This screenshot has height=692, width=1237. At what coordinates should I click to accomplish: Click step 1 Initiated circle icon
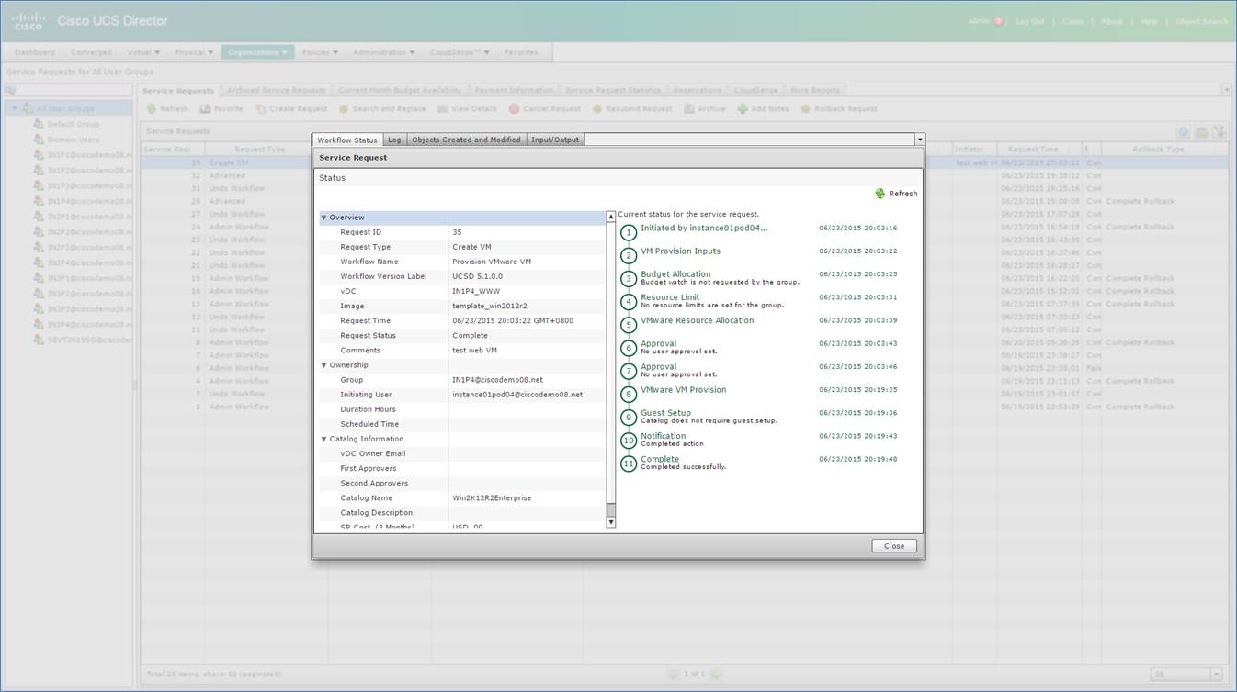pyautogui.click(x=629, y=232)
